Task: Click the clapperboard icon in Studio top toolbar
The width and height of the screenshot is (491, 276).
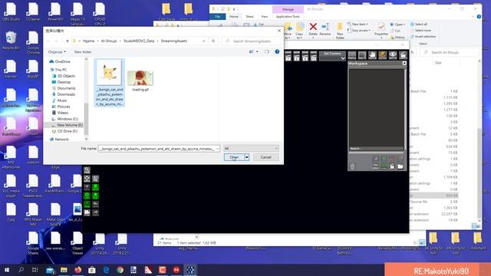Action: pyautogui.click(x=403, y=55)
